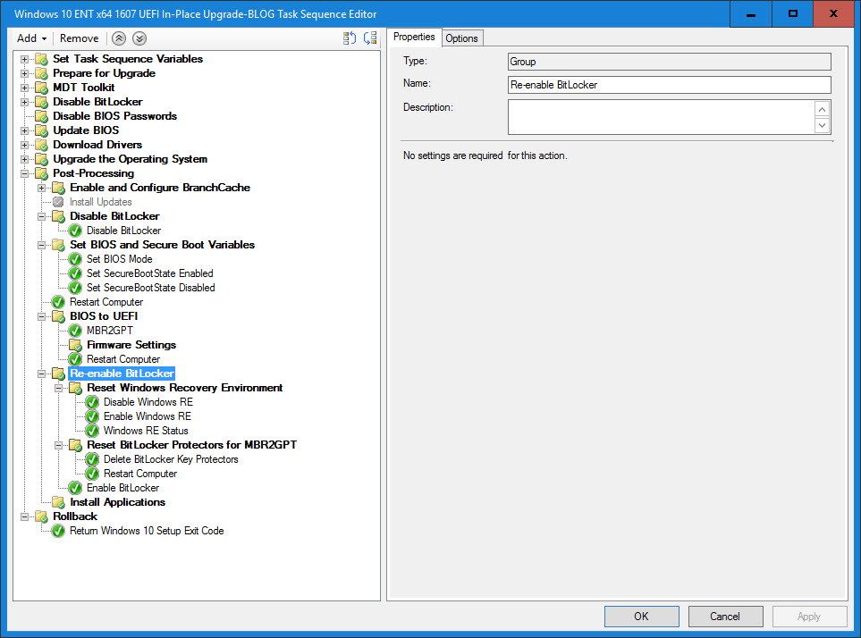Screen dimensions: 861x638
Task: Click into the Description text box
Action: pos(662,117)
